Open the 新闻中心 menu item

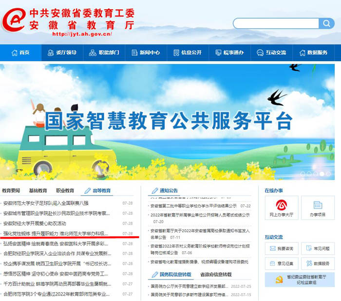146,53
